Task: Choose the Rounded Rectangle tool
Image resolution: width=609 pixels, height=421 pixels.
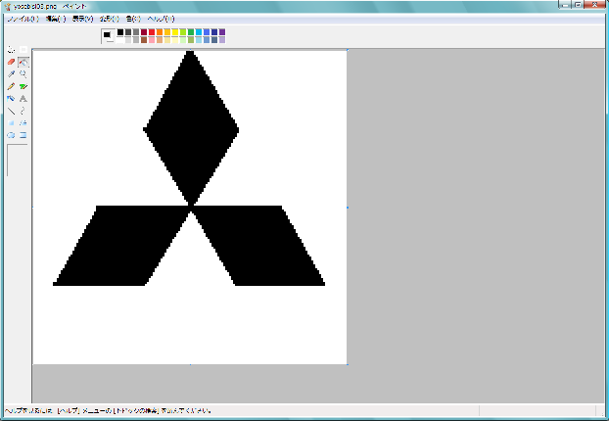Action: [23, 135]
